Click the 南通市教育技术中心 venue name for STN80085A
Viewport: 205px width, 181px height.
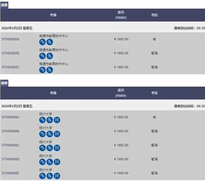tap(53, 36)
